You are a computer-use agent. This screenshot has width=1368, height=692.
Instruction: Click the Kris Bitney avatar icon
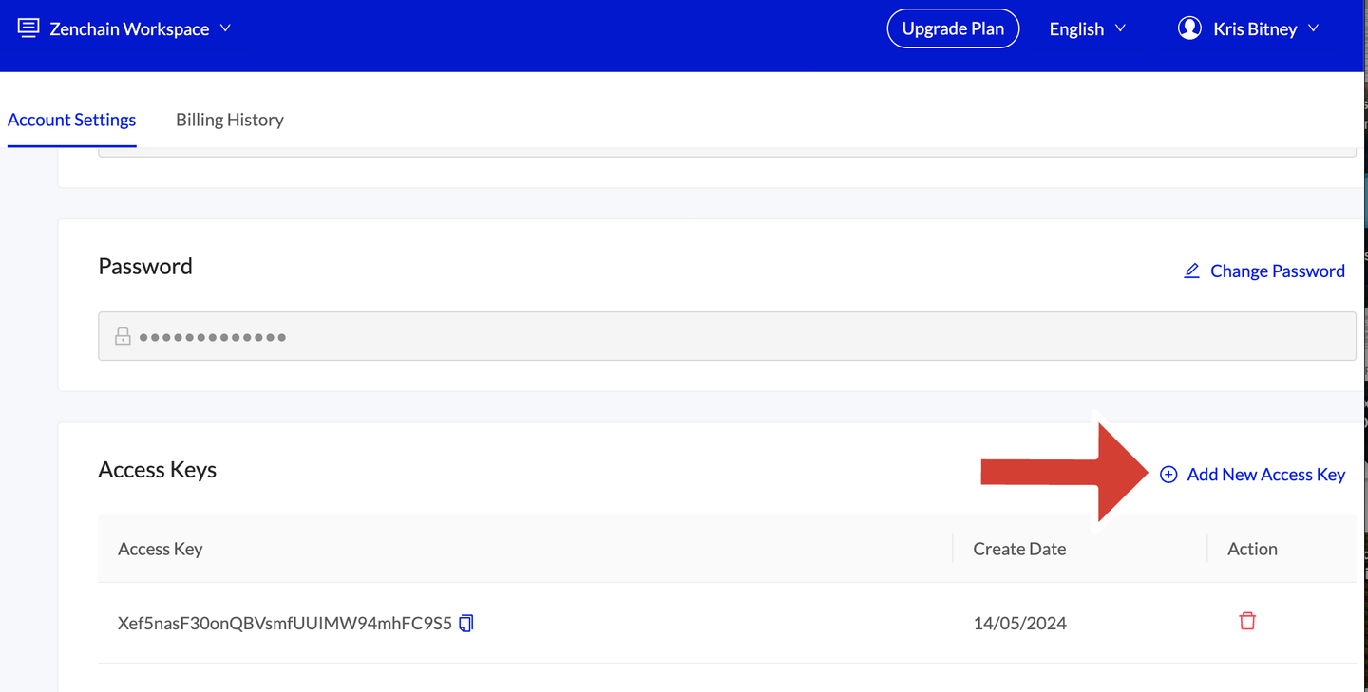(1189, 28)
